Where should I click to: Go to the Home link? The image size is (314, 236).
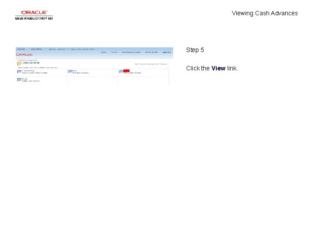pyautogui.click(x=103, y=52)
